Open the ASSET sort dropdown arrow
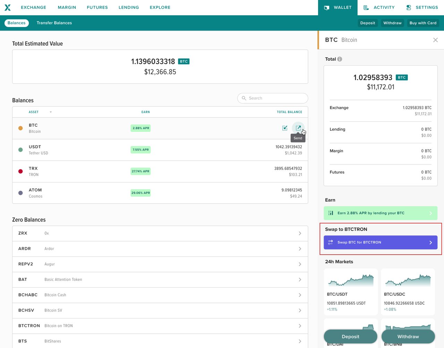 [51, 112]
